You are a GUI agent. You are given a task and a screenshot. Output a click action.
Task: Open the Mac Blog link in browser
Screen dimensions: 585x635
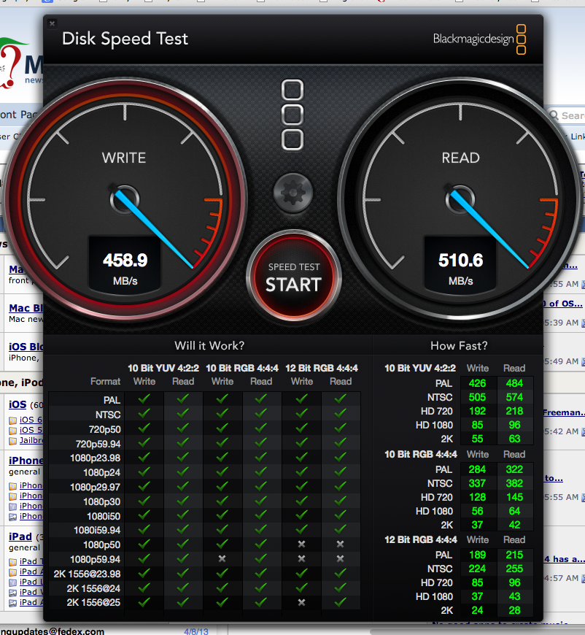[26, 308]
